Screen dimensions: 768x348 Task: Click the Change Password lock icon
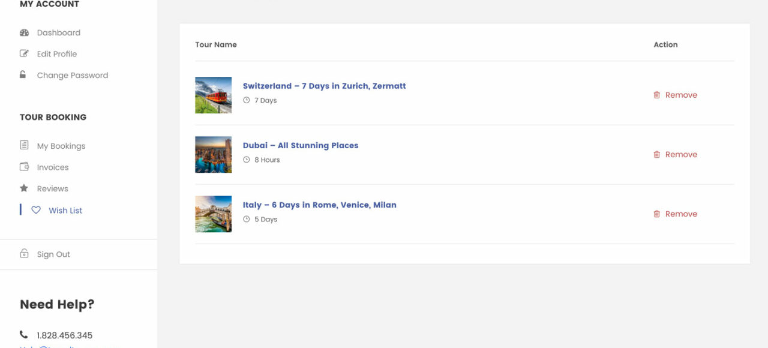23,75
